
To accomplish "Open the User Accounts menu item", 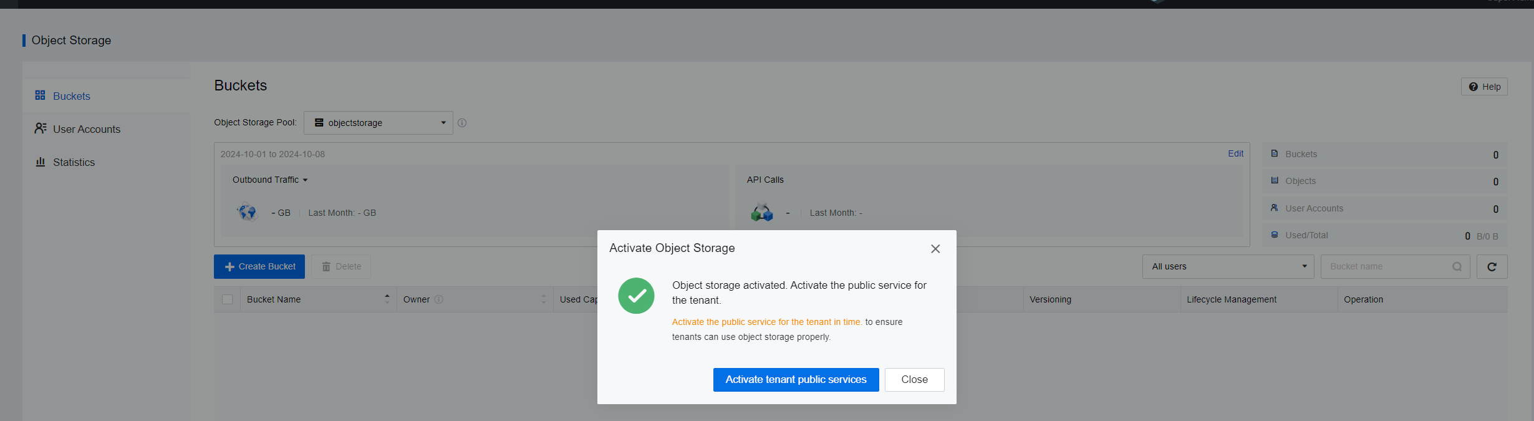I will pyautogui.click(x=87, y=129).
